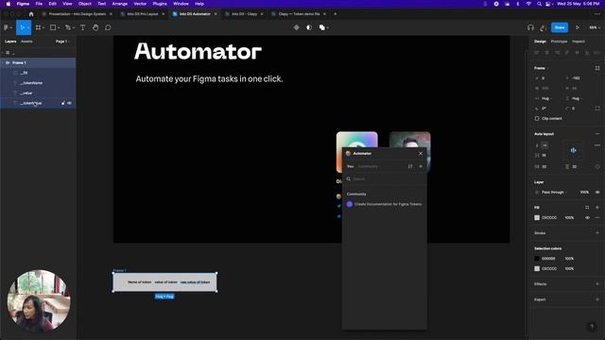The height and width of the screenshot is (340, 605).
Task: Click the Spotlight search icon in menu bar
Action: tap(539, 4)
